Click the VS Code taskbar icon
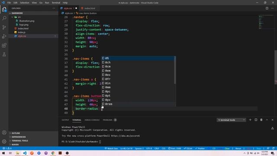 pos(25,153)
